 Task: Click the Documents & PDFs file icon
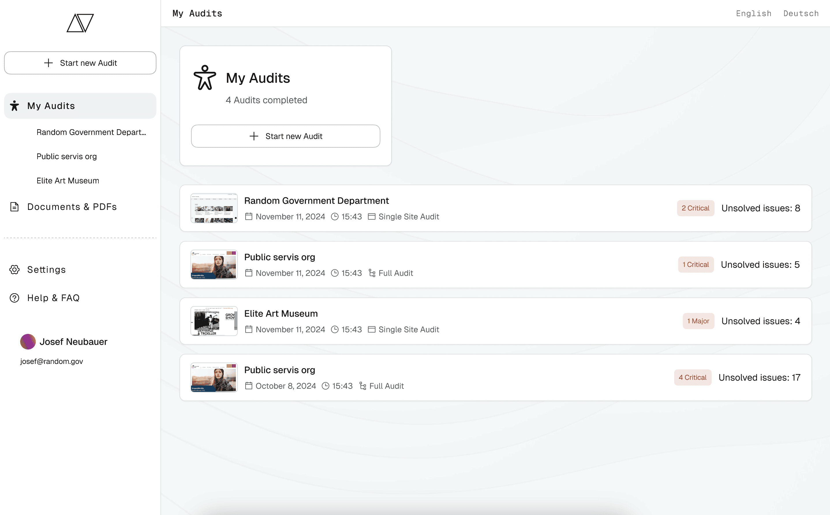click(14, 207)
